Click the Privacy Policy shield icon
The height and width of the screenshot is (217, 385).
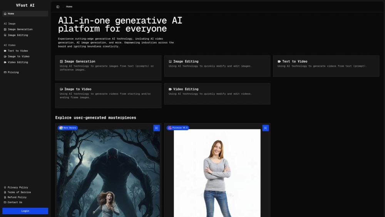(x=5, y=187)
